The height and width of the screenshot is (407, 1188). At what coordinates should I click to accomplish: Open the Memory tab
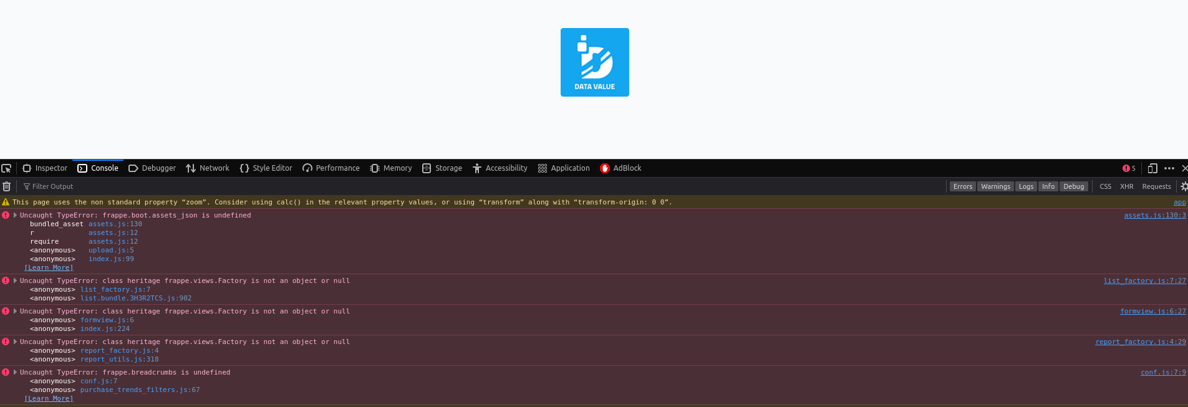(x=391, y=168)
